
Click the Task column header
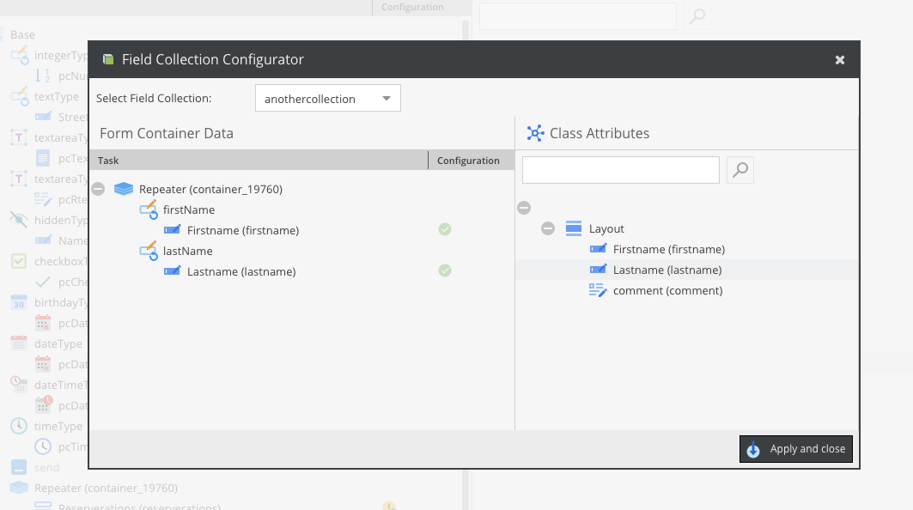(107, 160)
